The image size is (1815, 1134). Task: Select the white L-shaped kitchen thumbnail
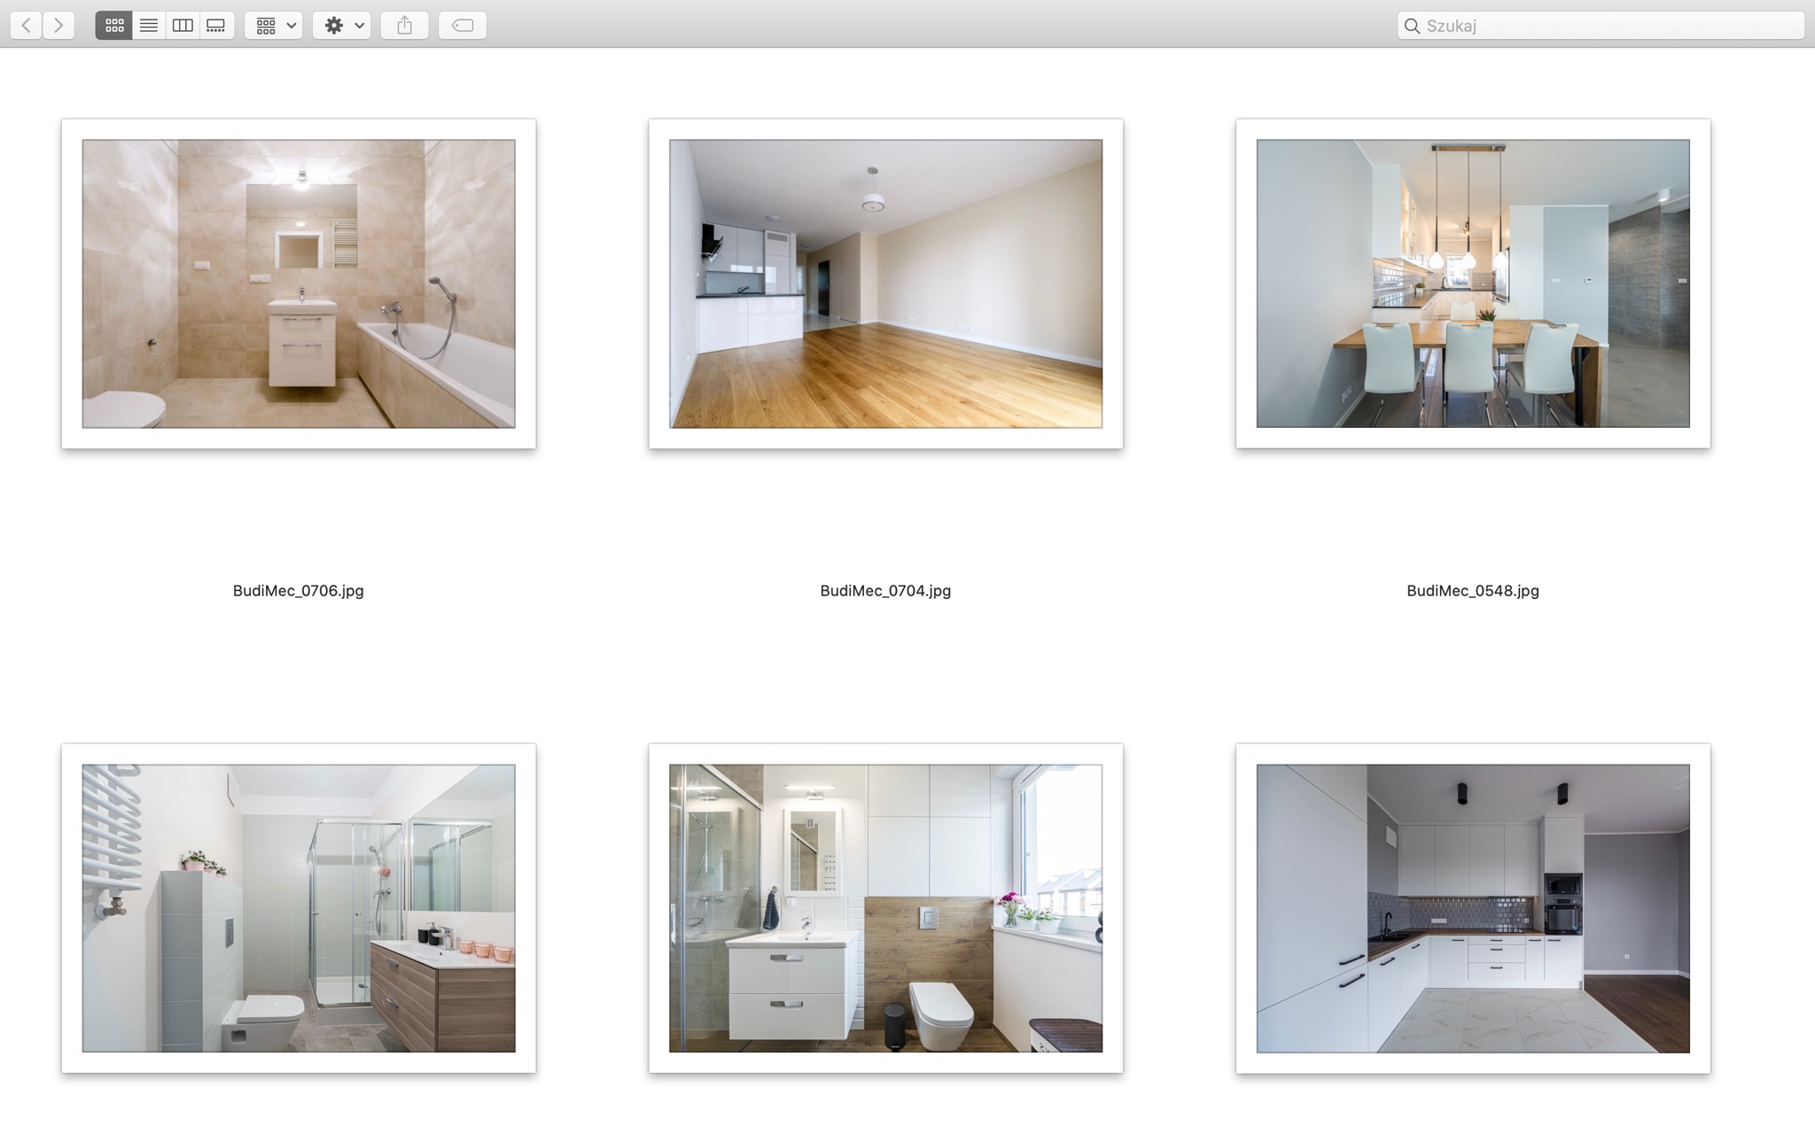click(x=1473, y=908)
